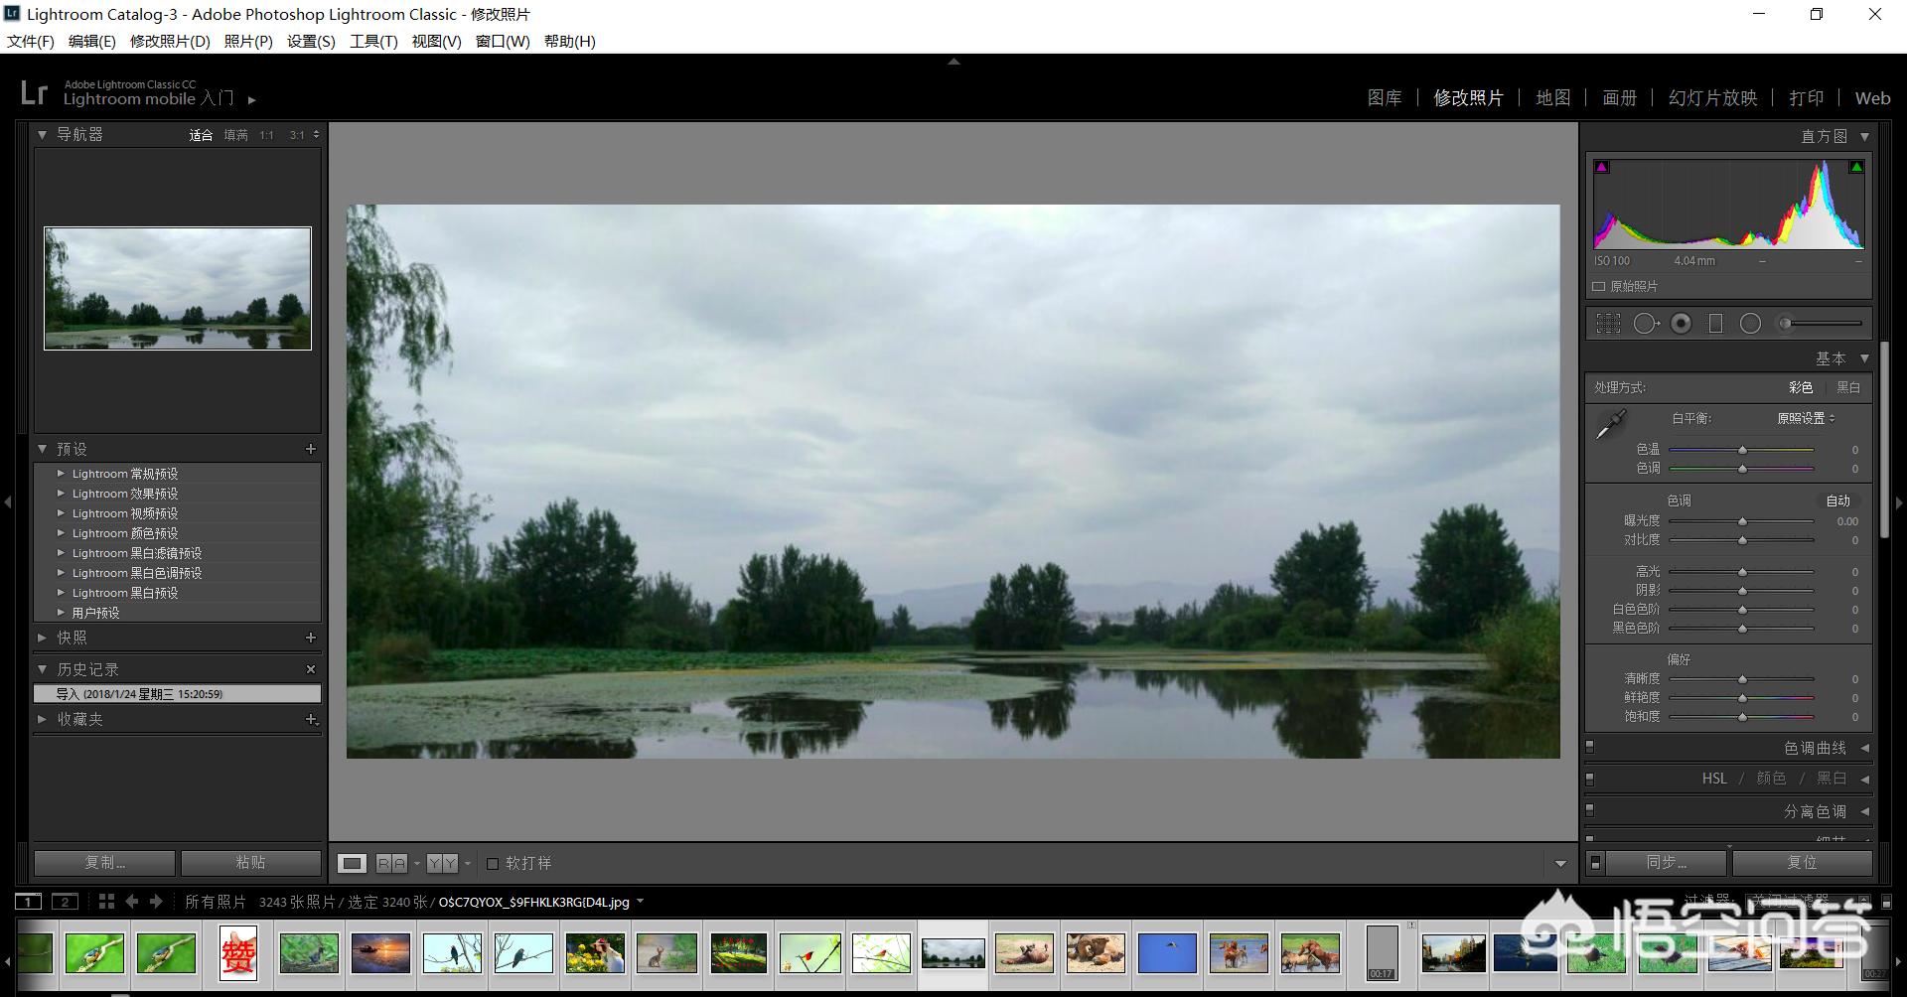Screen dimensions: 1907x997
Task: Open the 视图(V) menu
Action: click(437, 41)
